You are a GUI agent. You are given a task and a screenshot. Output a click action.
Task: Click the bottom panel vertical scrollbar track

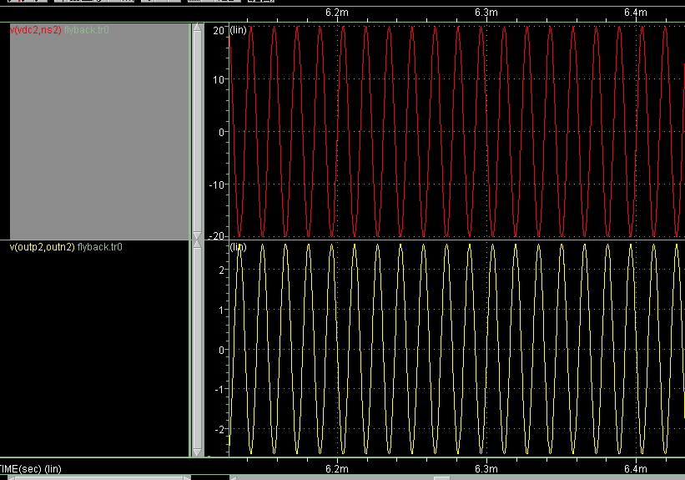197,348
